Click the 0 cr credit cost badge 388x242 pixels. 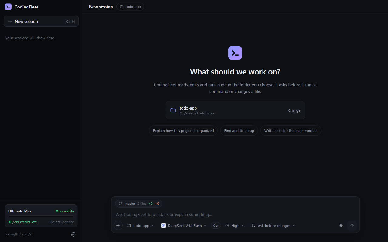coord(216,225)
